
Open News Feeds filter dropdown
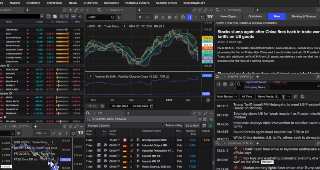point(288,96)
